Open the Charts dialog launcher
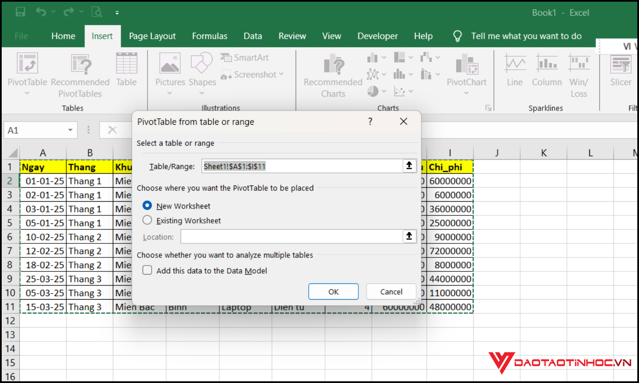Screen dimensions: 639x383 click(x=488, y=108)
